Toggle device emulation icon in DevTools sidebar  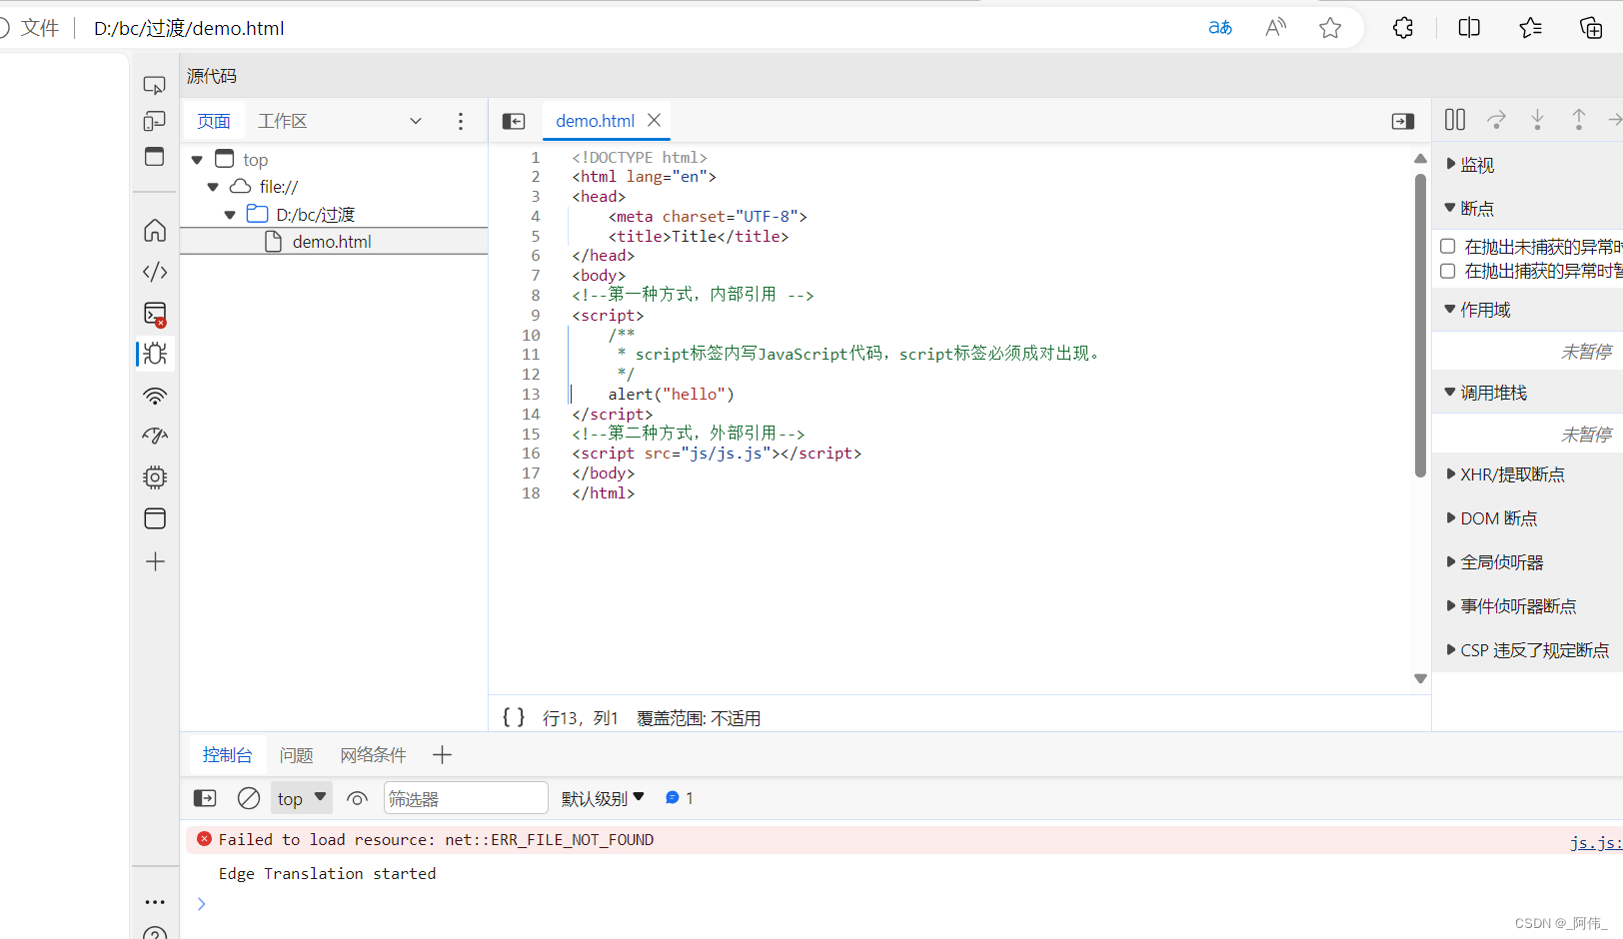pyautogui.click(x=155, y=121)
